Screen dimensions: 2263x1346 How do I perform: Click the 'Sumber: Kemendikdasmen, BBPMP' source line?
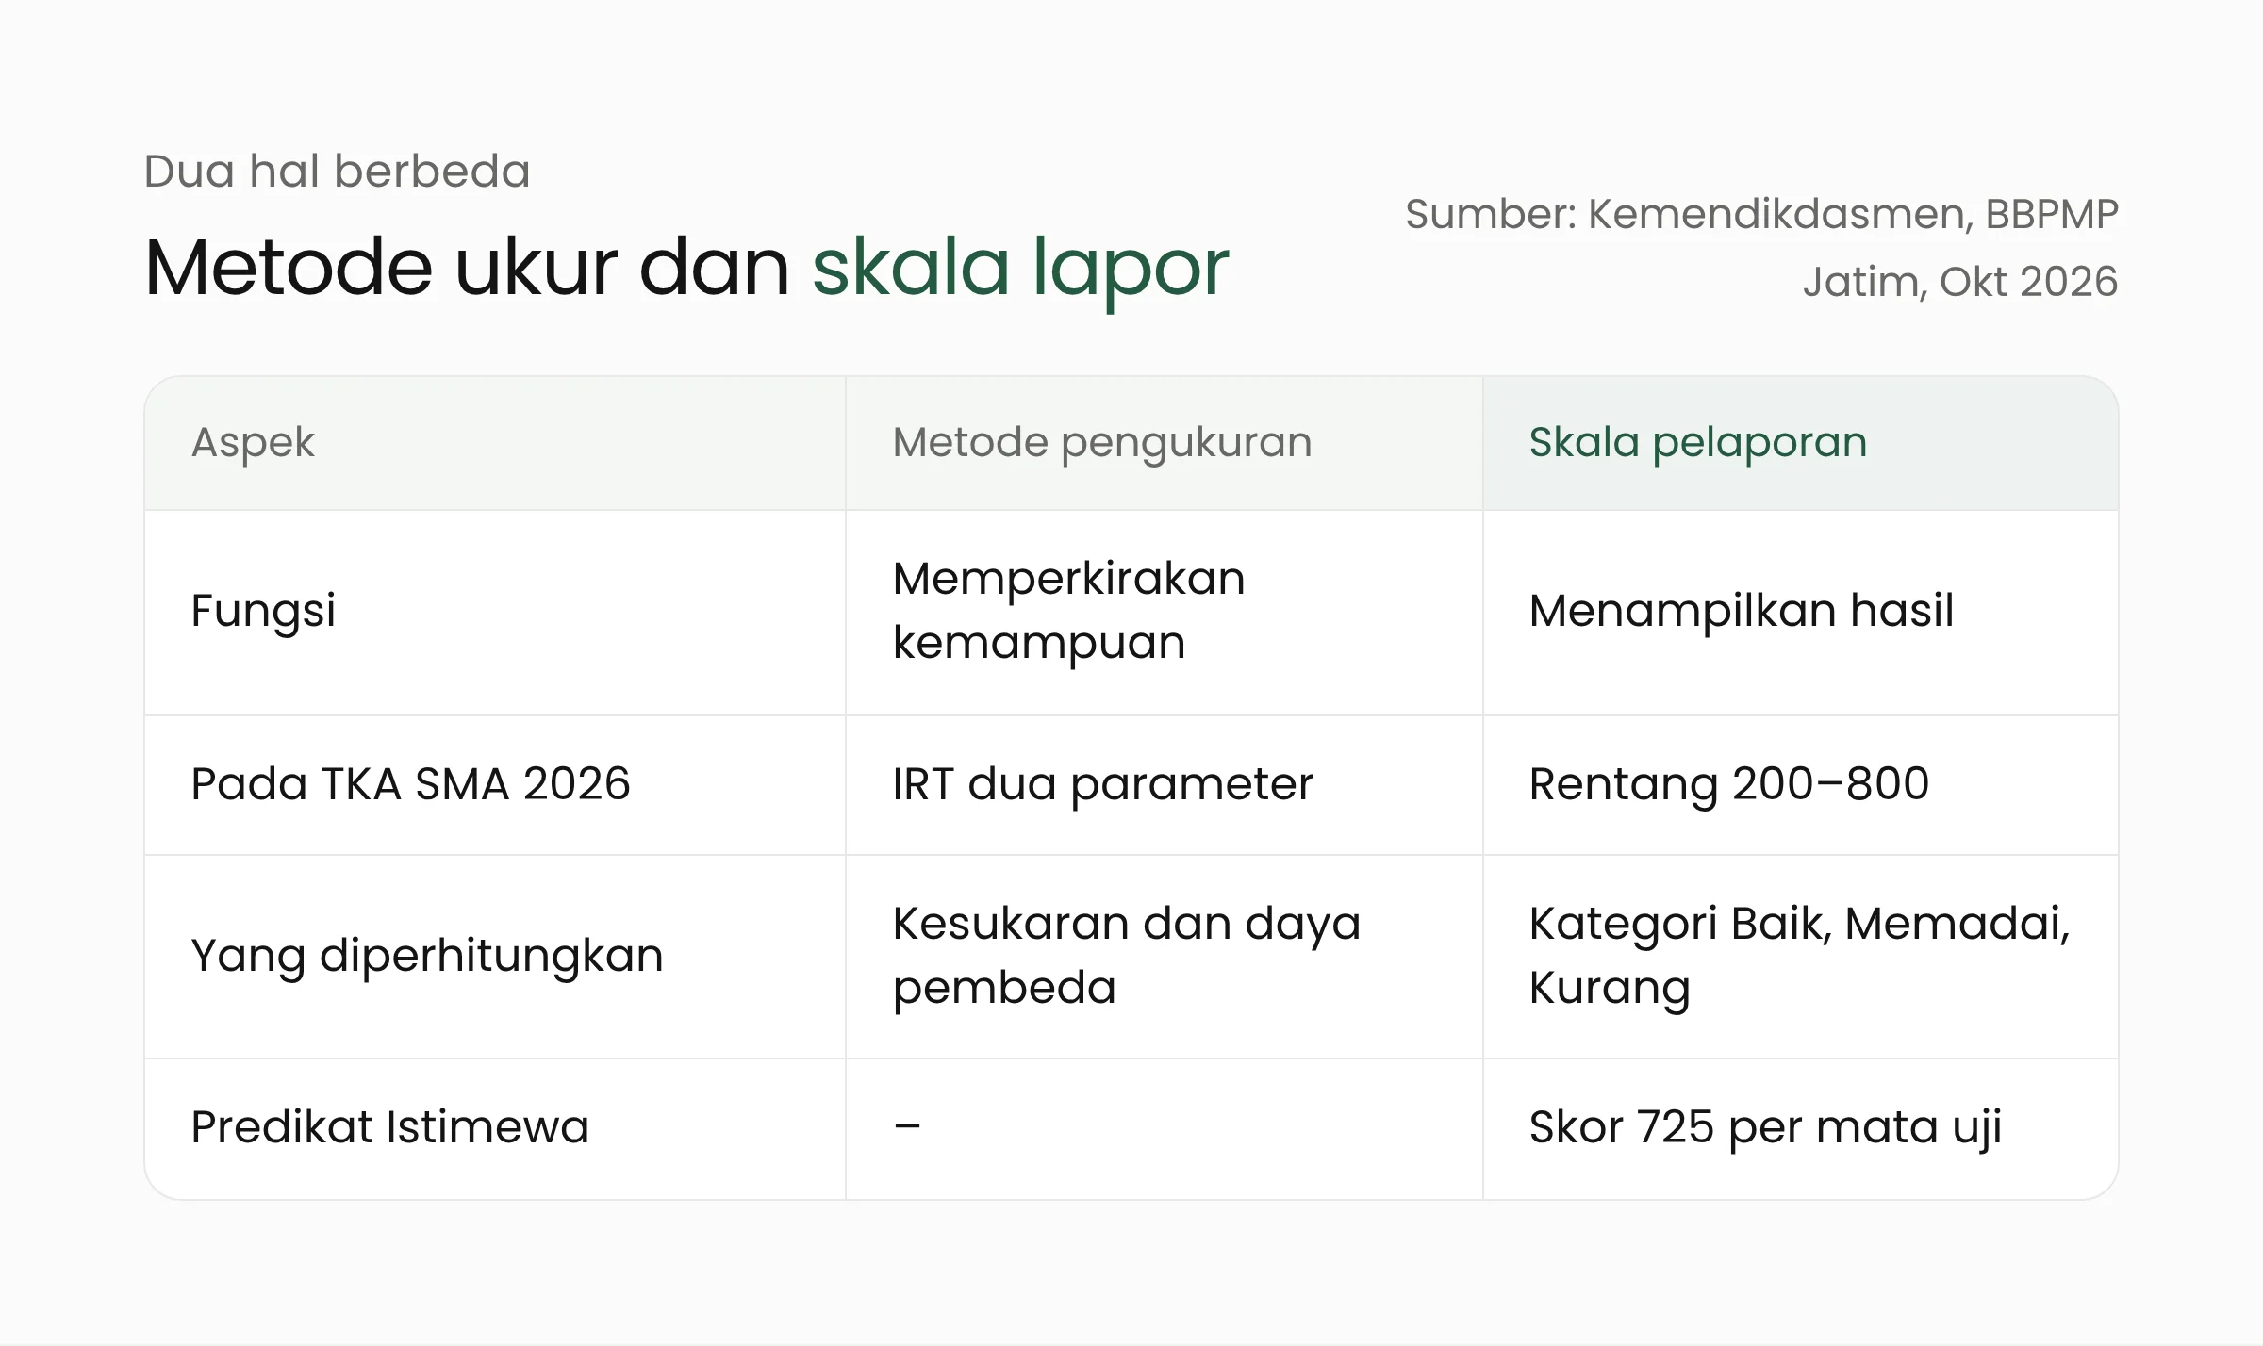(x=1761, y=215)
